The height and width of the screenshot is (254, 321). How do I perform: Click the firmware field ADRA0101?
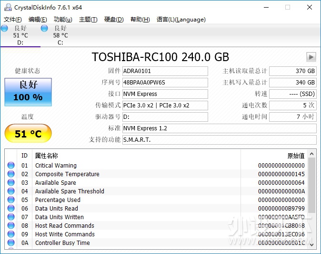(x=165, y=71)
